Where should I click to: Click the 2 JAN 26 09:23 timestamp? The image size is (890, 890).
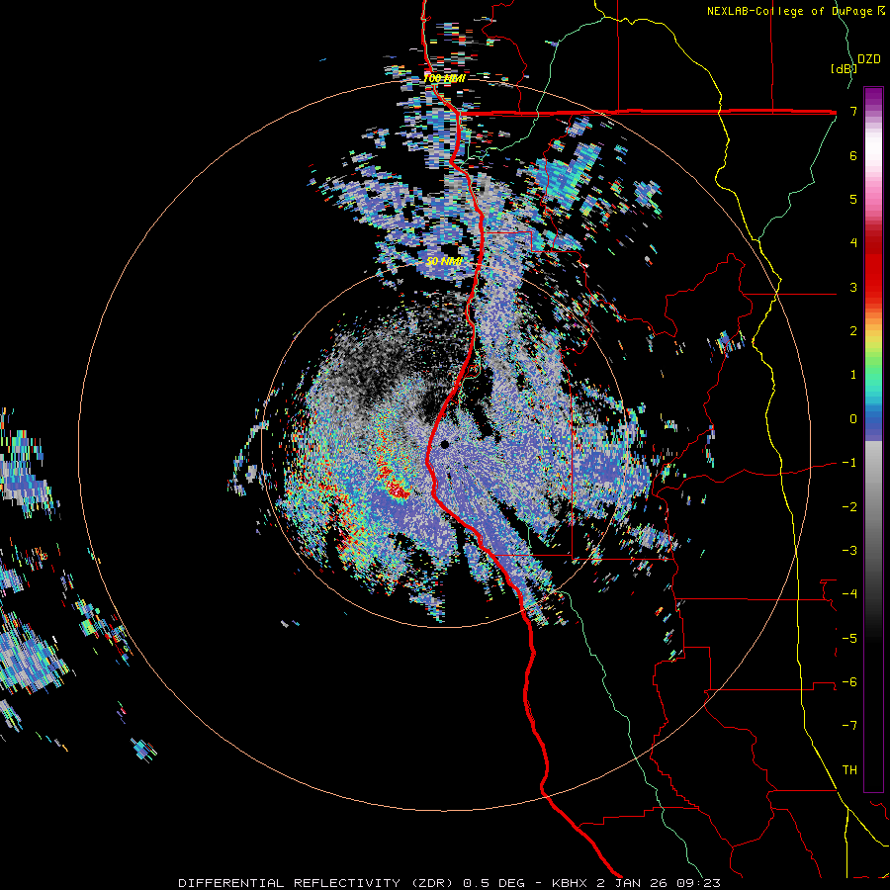[x=659, y=883]
